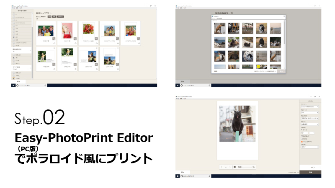This screenshot has height=188, width=335.
Task: Open the print quality dropdown showing きれい
Action: 310,147
